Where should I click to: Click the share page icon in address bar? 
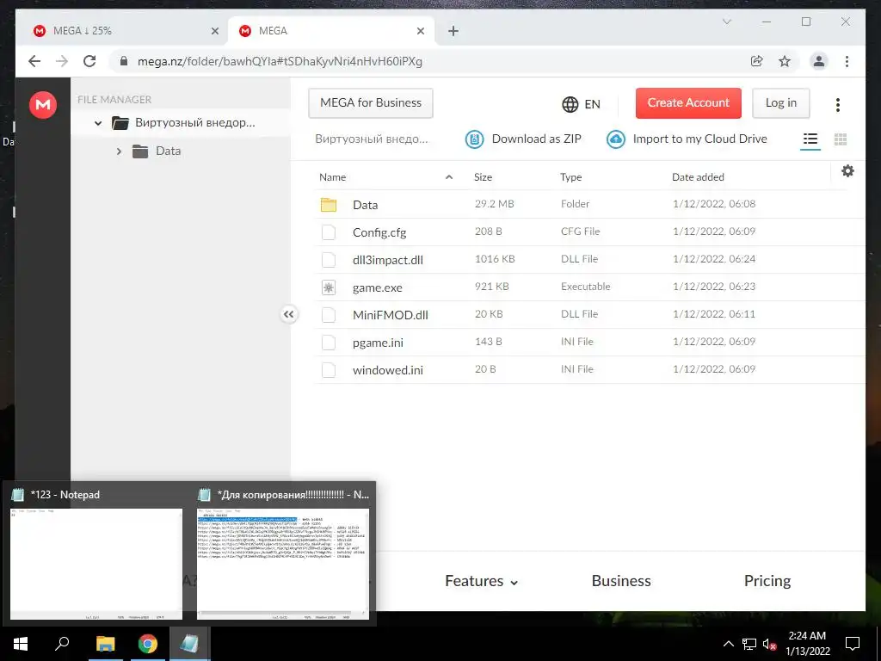(x=757, y=61)
